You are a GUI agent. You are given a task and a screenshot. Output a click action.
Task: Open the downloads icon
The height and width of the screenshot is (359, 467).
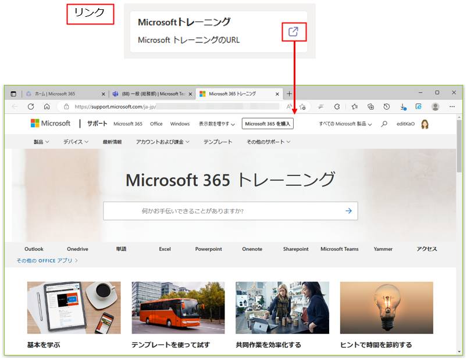[403, 106]
